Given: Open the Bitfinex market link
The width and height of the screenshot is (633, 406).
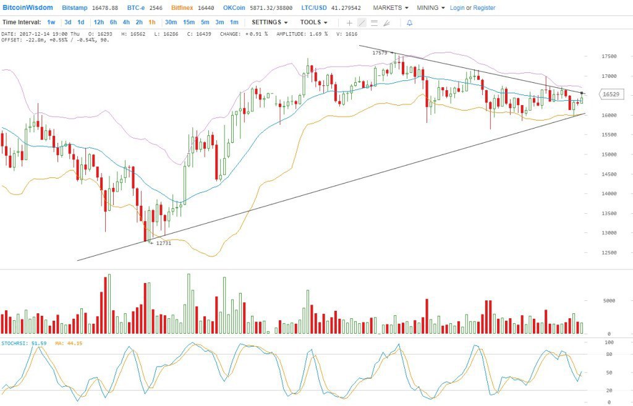Looking at the screenshot, I should tap(182, 7).
